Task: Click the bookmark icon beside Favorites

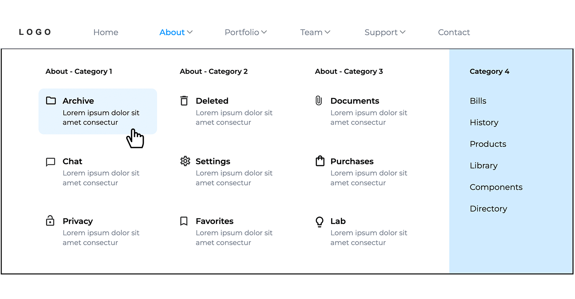Action: [184, 221]
